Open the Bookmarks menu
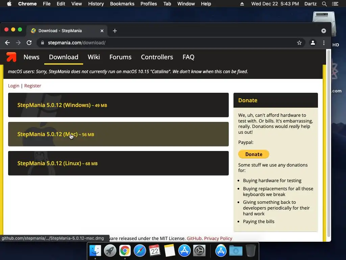This screenshot has width=346, height=260. click(122, 4)
